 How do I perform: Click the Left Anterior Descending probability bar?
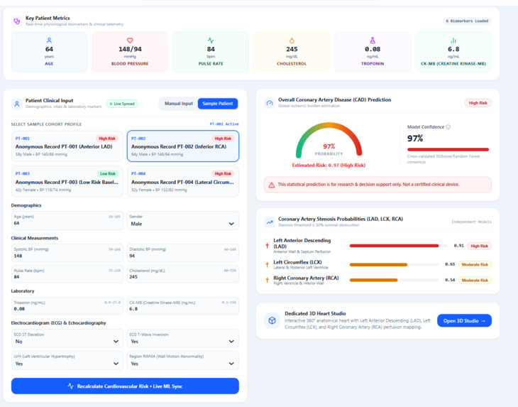click(x=398, y=246)
